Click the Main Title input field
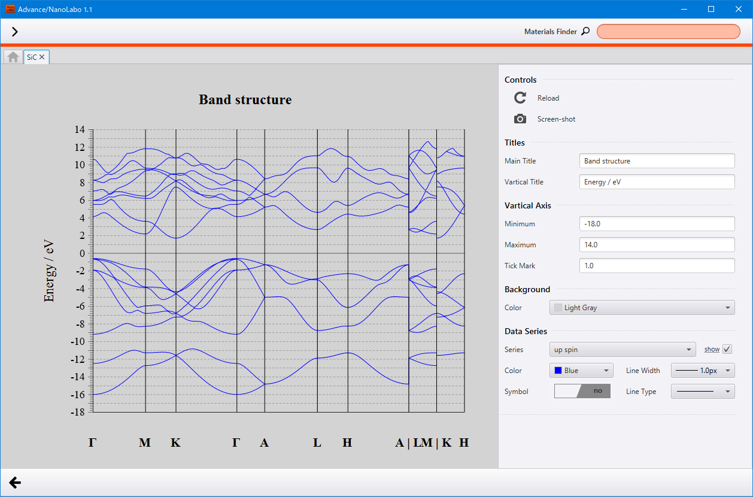The image size is (753, 497). (657, 160)
